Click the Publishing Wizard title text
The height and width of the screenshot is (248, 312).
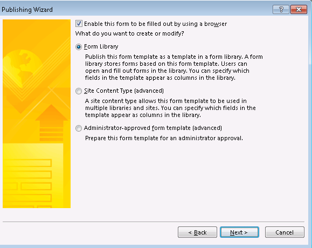[x=27, y=10]
